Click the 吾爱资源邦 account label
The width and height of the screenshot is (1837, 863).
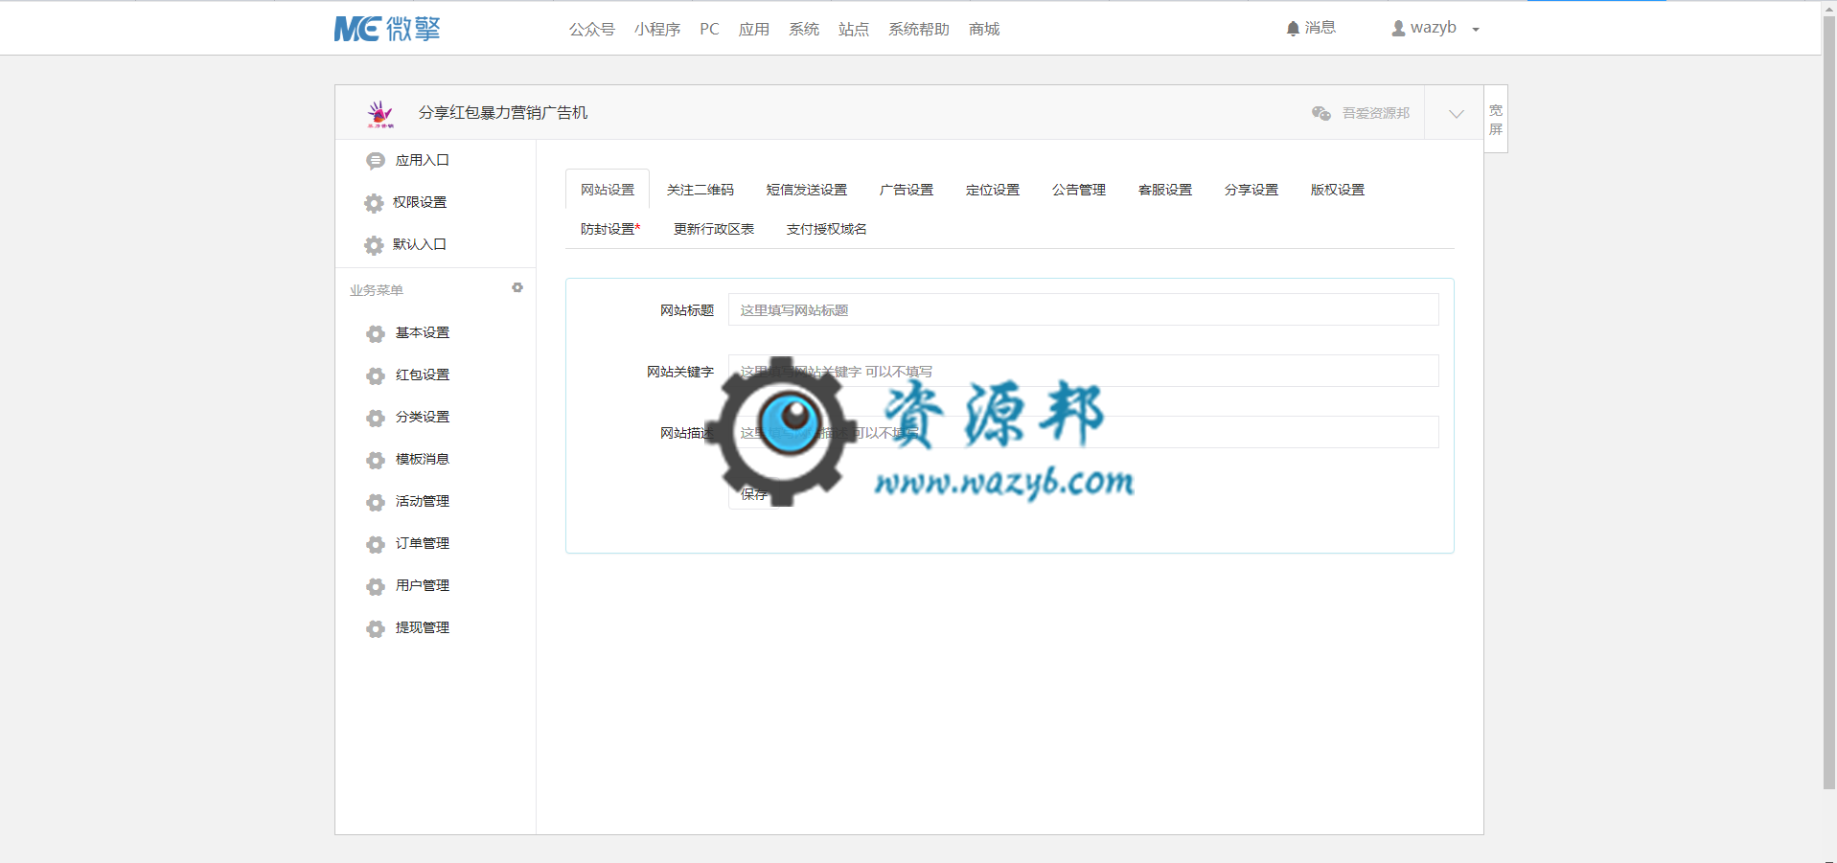(1376, 113)
